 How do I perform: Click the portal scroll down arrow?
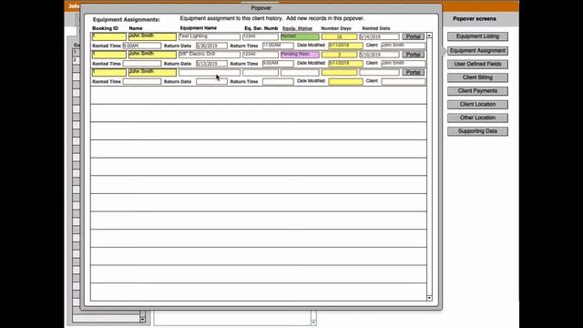429,298
